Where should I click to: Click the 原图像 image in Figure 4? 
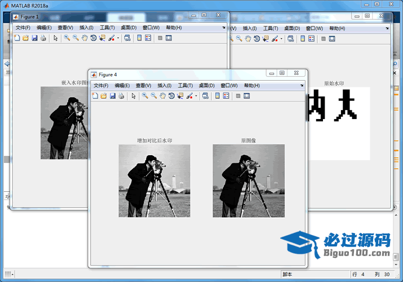(x=248, y=180)
